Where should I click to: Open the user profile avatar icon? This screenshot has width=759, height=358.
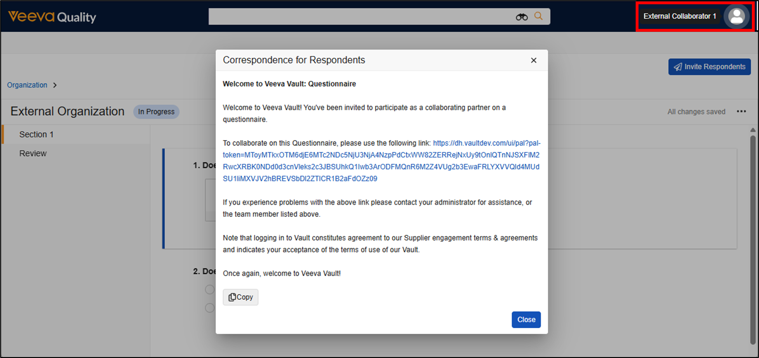tap(736, 17)
